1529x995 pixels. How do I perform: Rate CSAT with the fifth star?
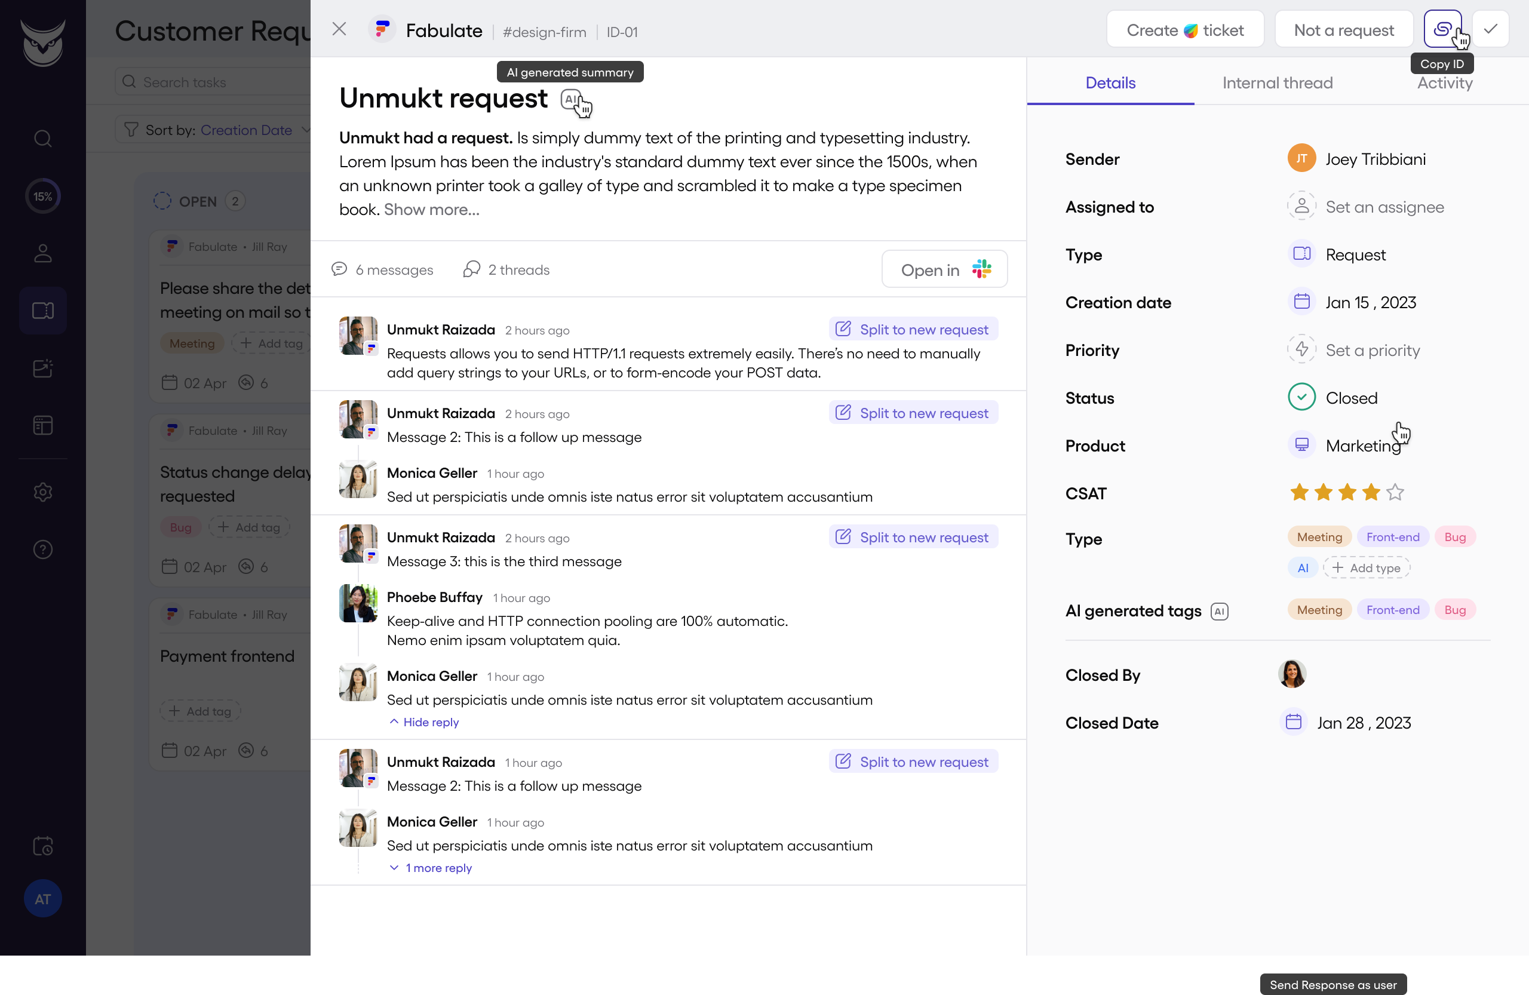click(x=1395, y=493)
